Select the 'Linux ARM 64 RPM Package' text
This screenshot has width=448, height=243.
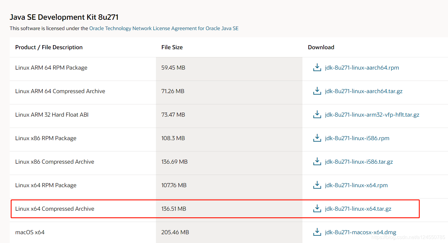click(x=51, y=68)
